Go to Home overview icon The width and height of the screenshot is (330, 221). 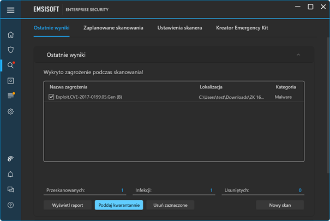point(10,35)
